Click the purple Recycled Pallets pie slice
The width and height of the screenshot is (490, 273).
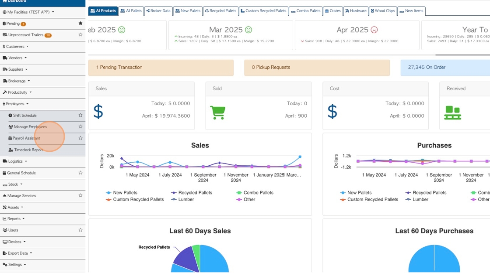[x=186, y=259]
